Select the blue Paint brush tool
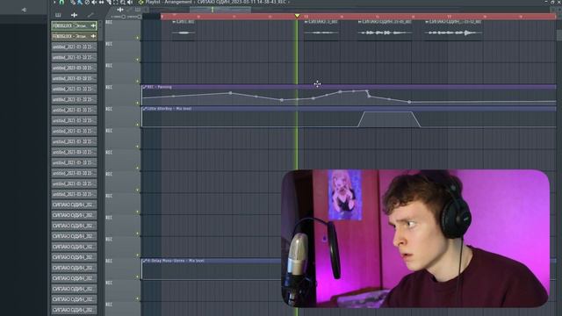This screenshot has height=316, width=562. pyautogui.click(x=80, y=2)
